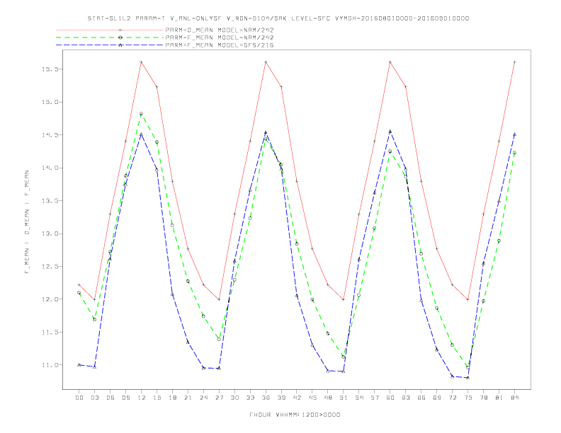Viewport: 561px width, 433px height.
Task: Click x-axis tick label 36
Action: [x=266, y=398]
